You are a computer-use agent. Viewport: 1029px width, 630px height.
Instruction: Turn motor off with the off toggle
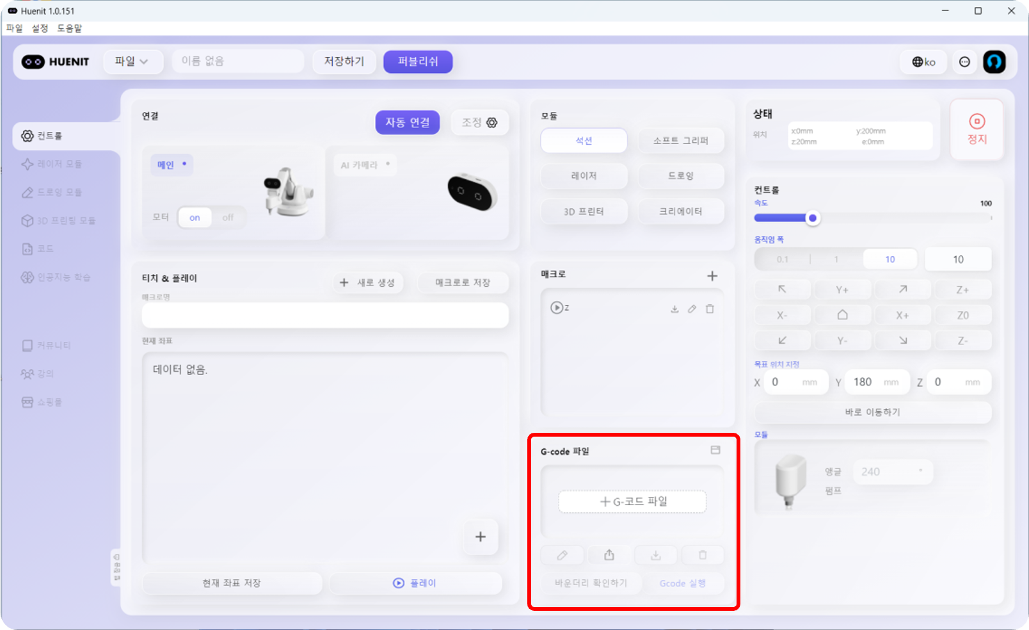pyautogui.click(x=228, y=218)
